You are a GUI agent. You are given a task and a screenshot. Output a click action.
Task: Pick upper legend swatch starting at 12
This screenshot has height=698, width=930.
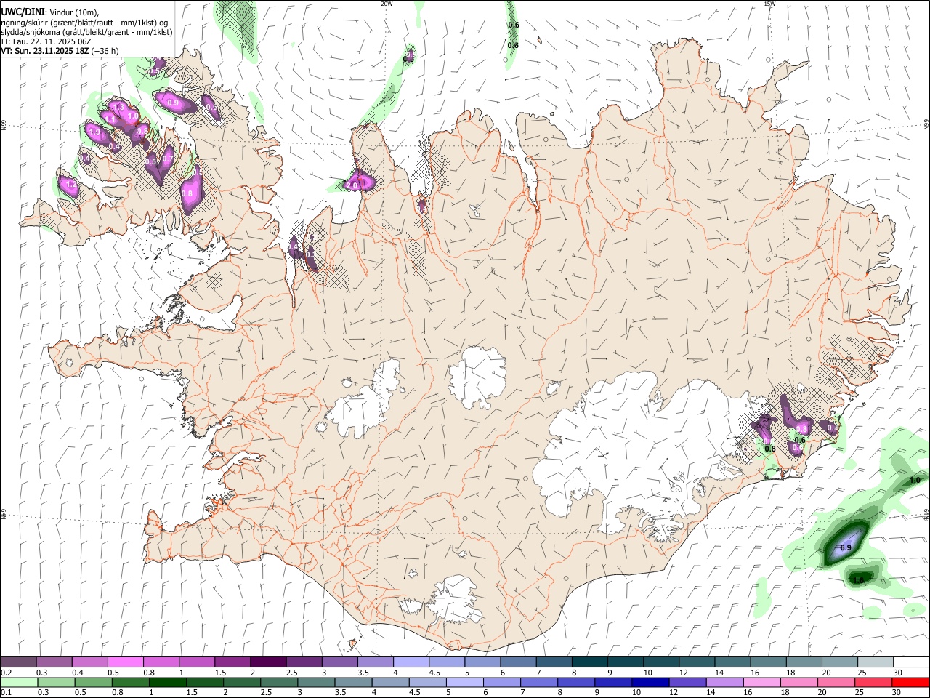pos(697,662)
